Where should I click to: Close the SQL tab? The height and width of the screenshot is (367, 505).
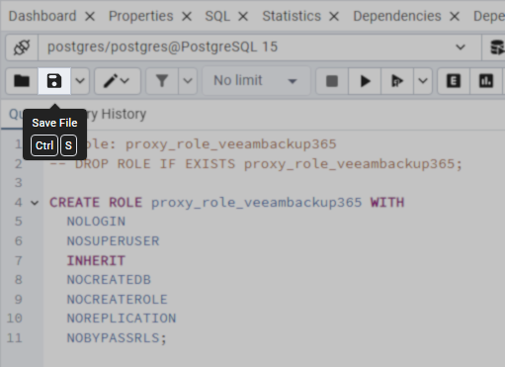point(243,16)
